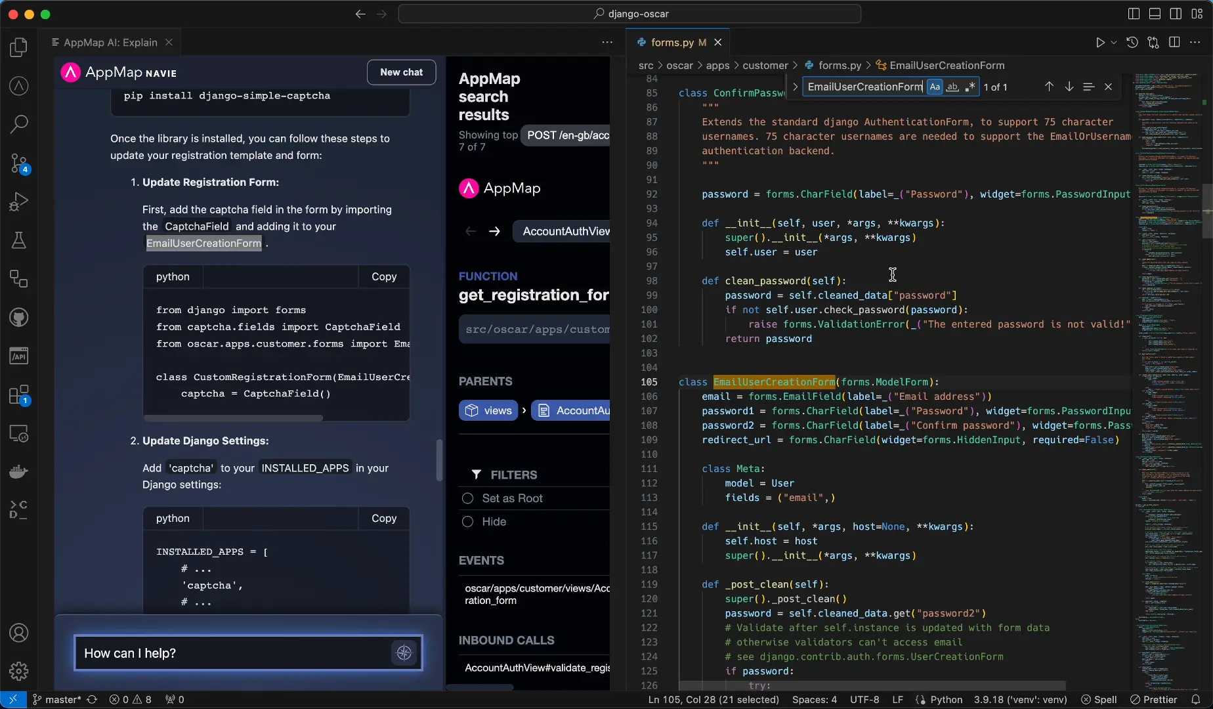Open the AppMap view in activity bar
Screen dimensions: 1213x709
[x=19, y=86]
